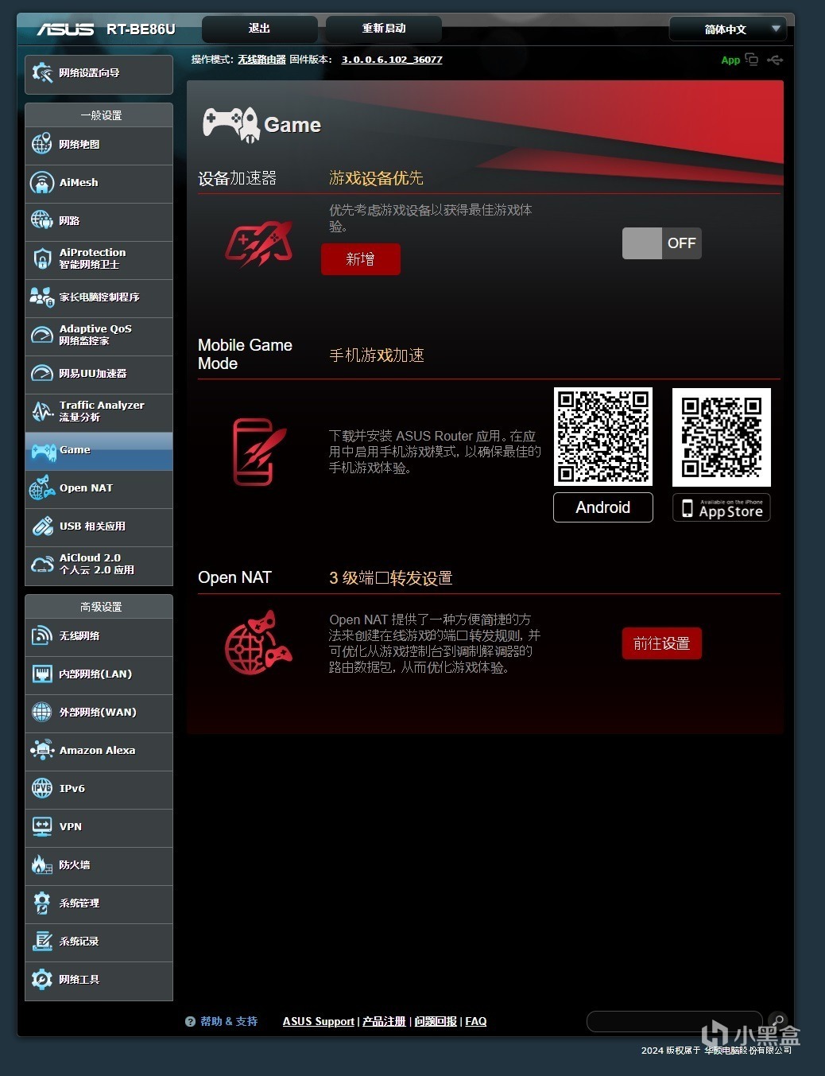Click the Open NAT globe icon in sidebar
Screen dimensions: 825x1076
(x=41, y=488)
